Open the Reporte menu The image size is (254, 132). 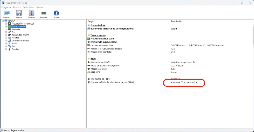click(x=17, y=7)
